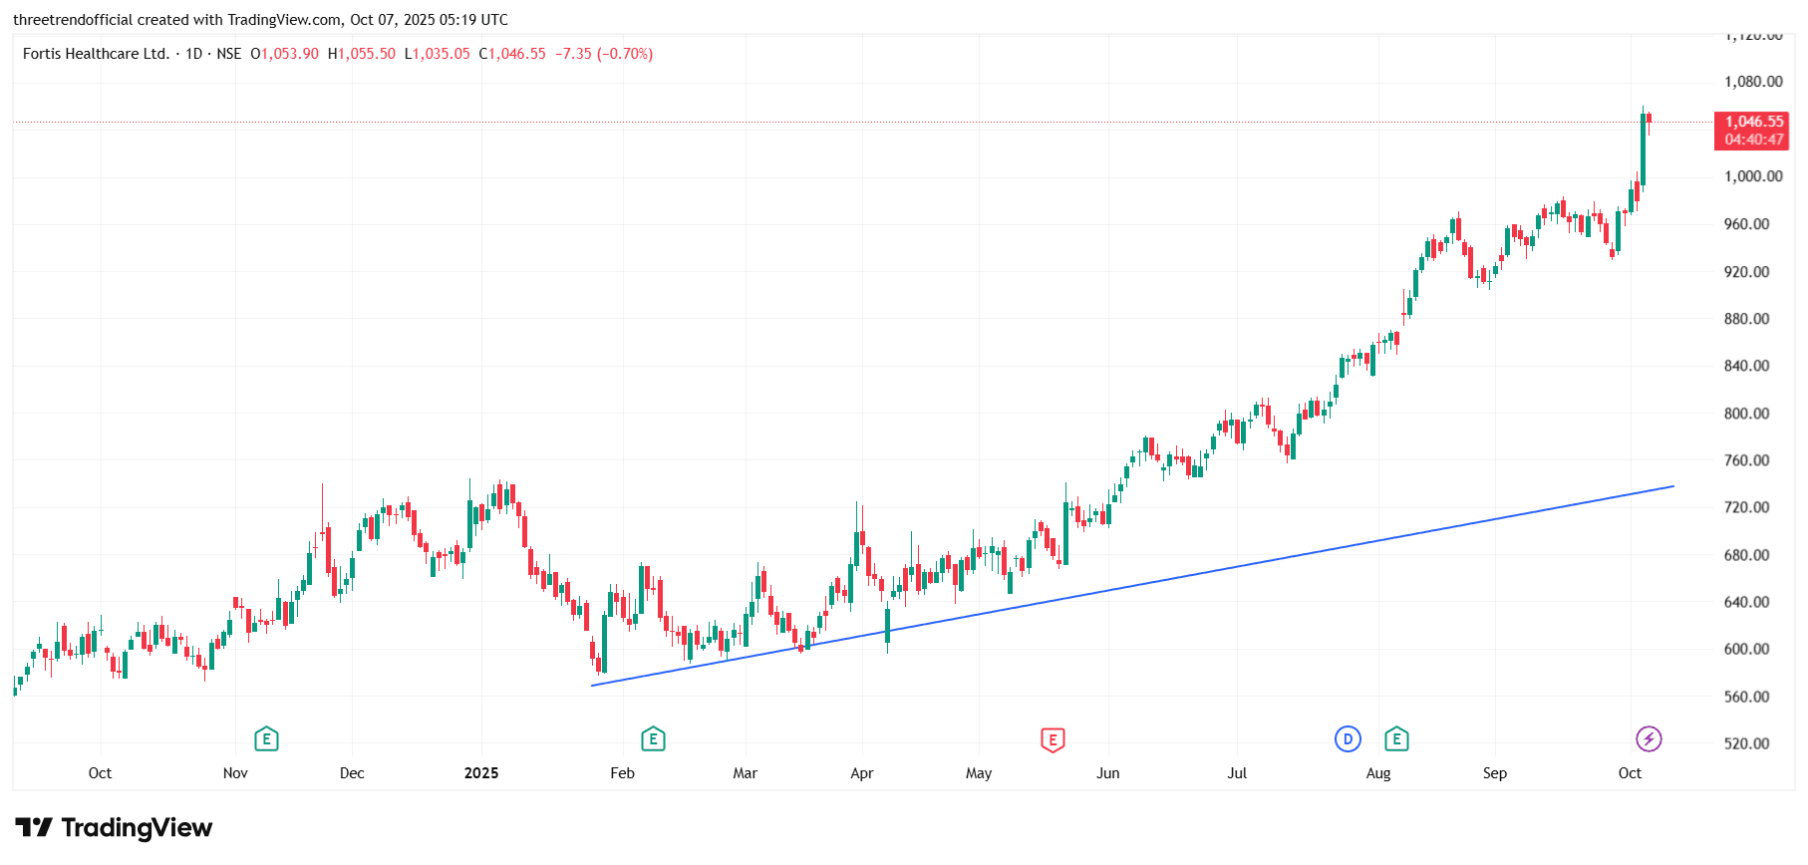Screen dimensions: 1808x865
Task: Click the 600.00 price axis label
Action: pos(1747,649)
